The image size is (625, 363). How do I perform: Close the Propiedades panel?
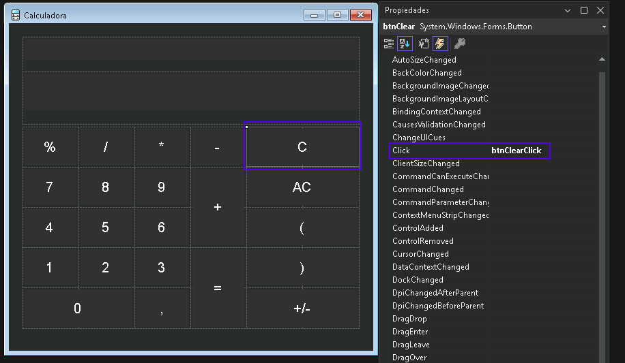click(600, 10)
